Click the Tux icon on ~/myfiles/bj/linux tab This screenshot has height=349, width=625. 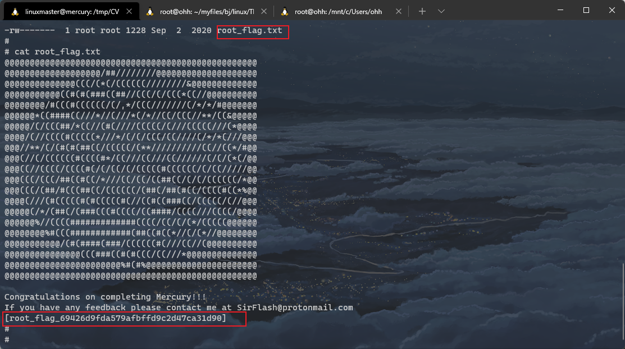coord(150,12)
